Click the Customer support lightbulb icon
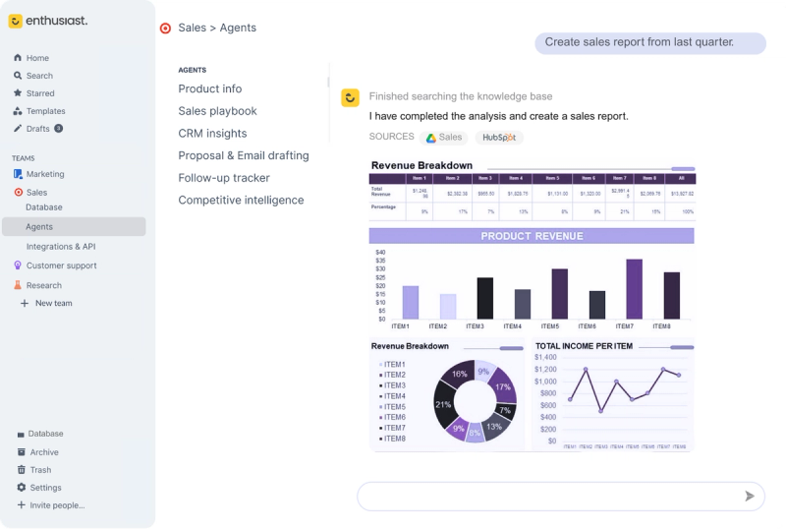786x529 pixels. 18,265
